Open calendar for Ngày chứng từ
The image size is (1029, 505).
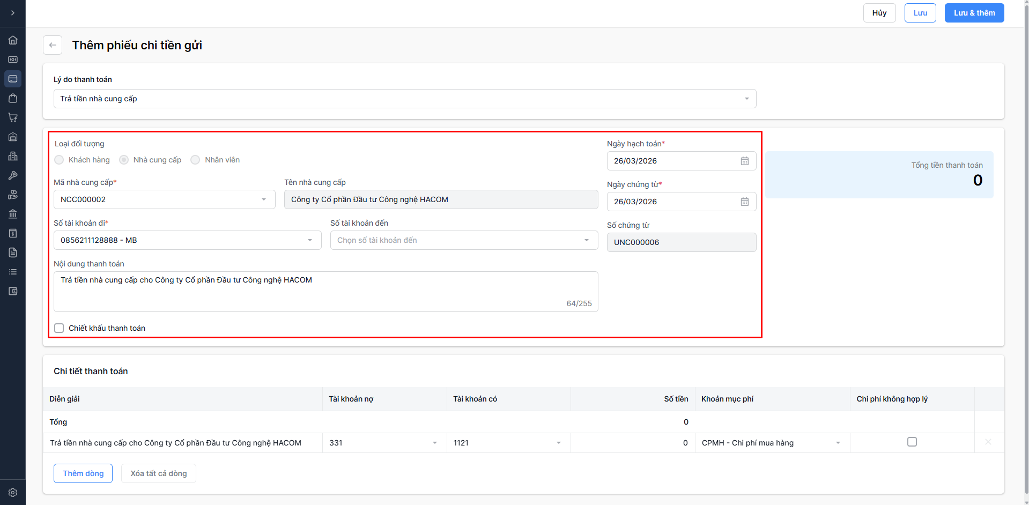pyautogui.click(x=744, y=202)
